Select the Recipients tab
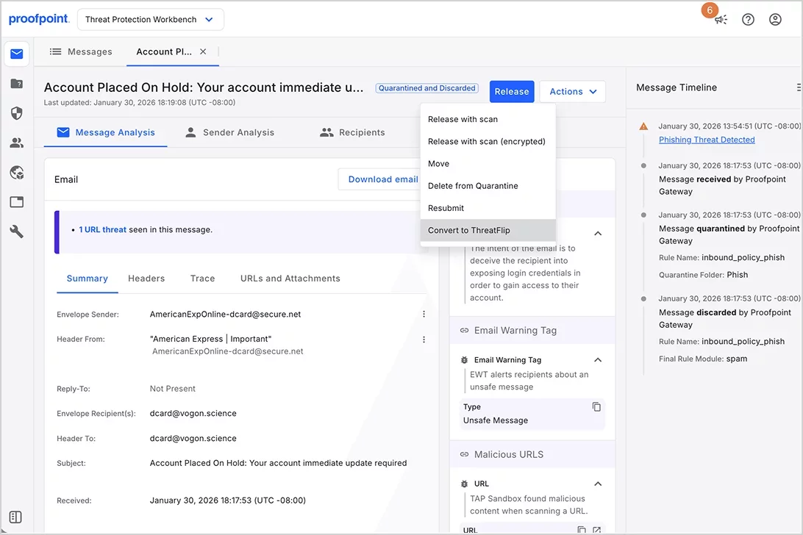The height and width of the screenshot is (535, 803). (x=352, y=132)
